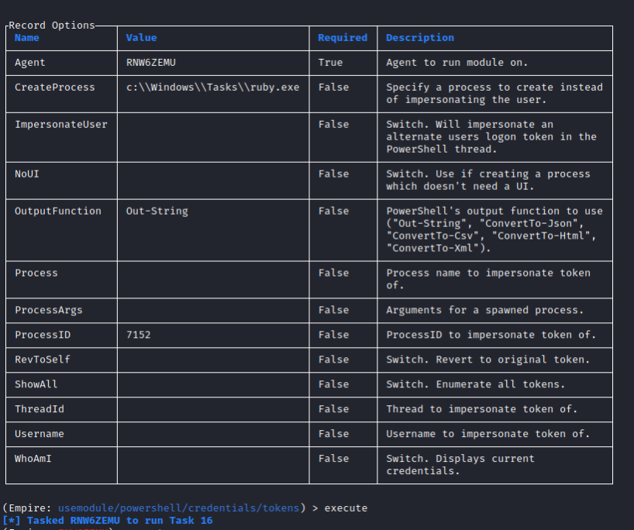
Task: Click the usemodule/powershell/credentials/tokens prompt path
Action: (x=179, y=508)
